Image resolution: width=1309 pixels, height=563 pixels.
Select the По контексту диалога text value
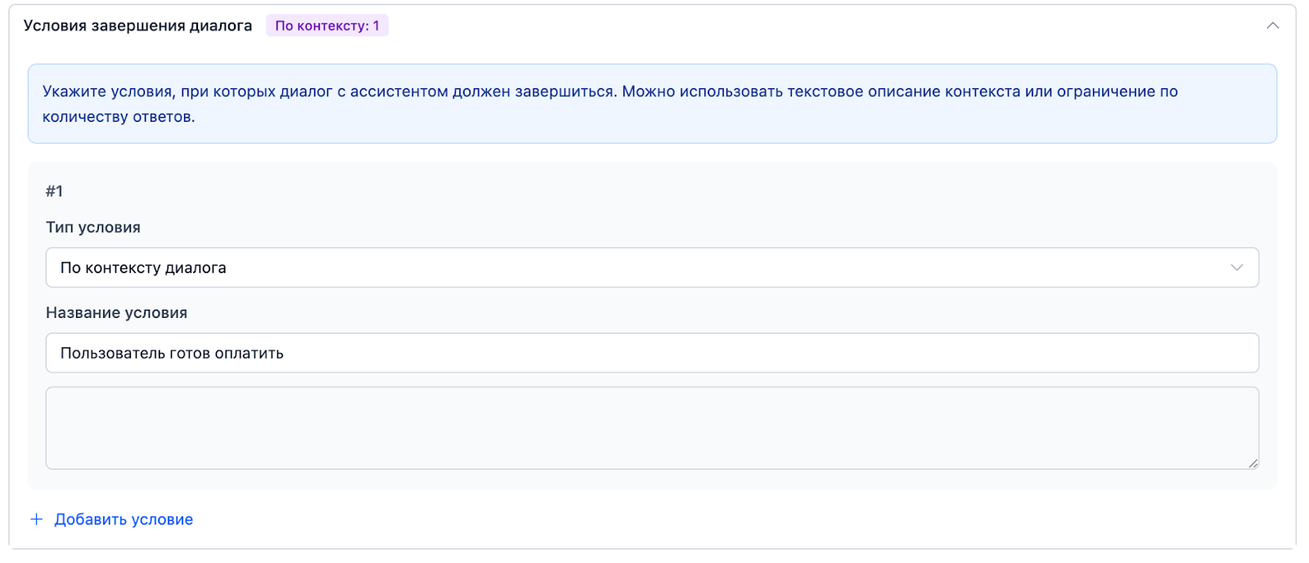pos(143,268)
